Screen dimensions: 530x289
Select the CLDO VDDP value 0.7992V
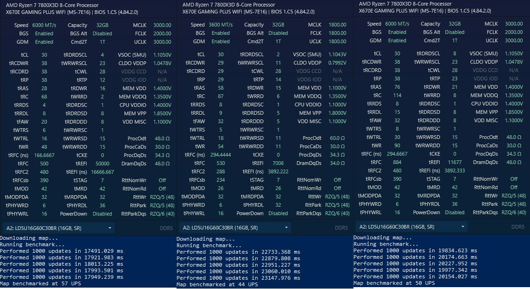(x=337, y=63)
